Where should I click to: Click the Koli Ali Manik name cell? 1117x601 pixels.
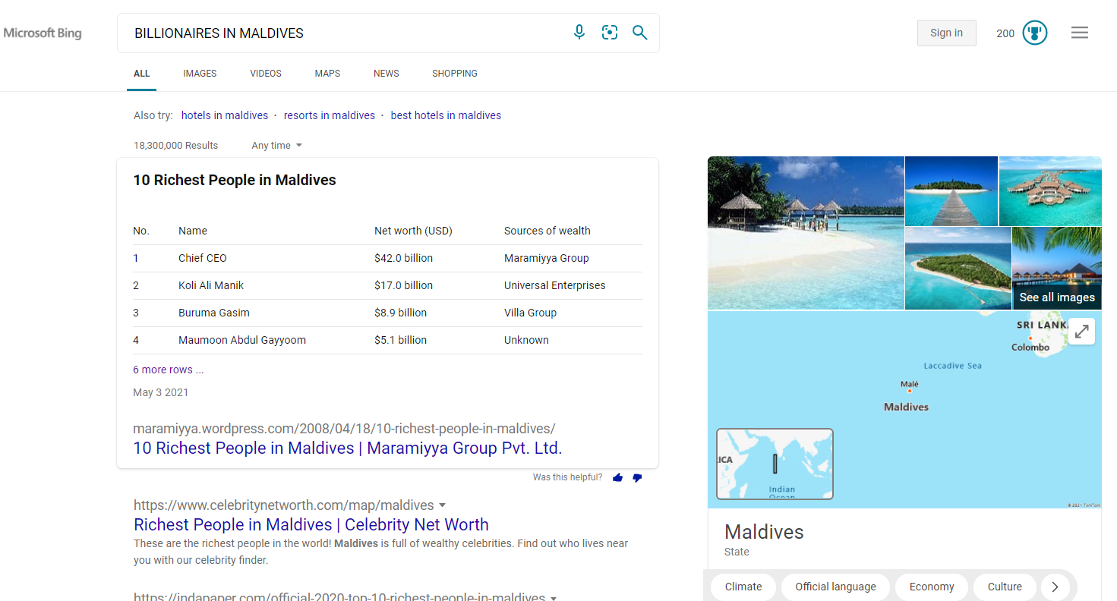pos(211,285)
